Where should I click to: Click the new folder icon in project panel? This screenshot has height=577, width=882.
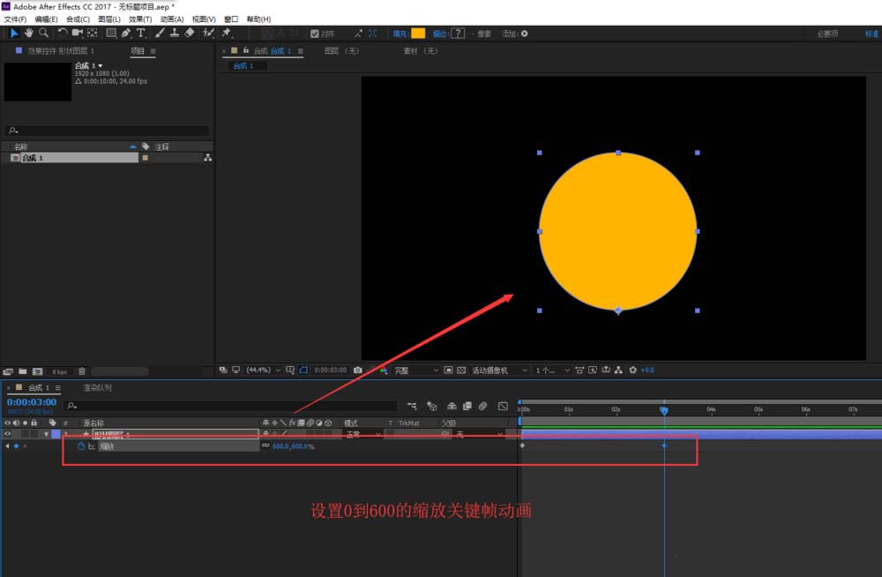[x=23, y=371]
